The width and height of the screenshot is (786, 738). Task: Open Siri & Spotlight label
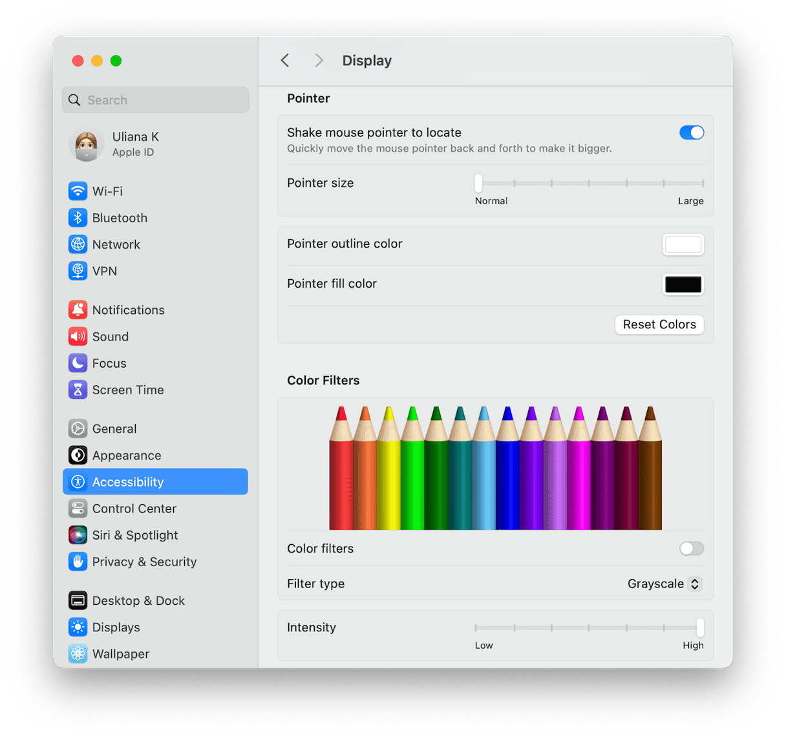click(x=135, y=535)
